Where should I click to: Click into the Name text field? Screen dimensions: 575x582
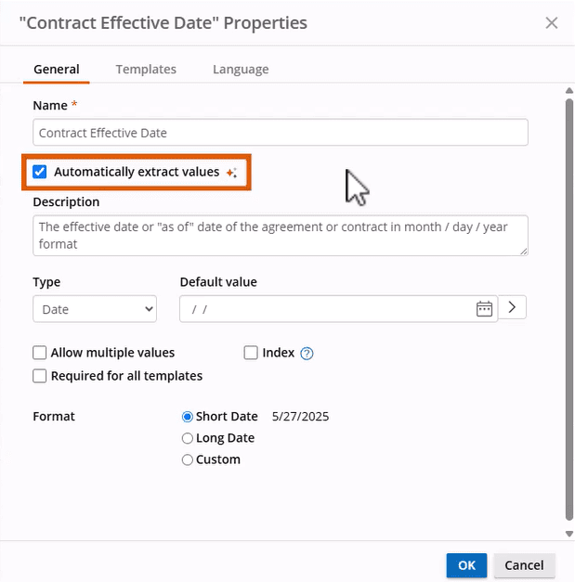click(x=281, y=133)
